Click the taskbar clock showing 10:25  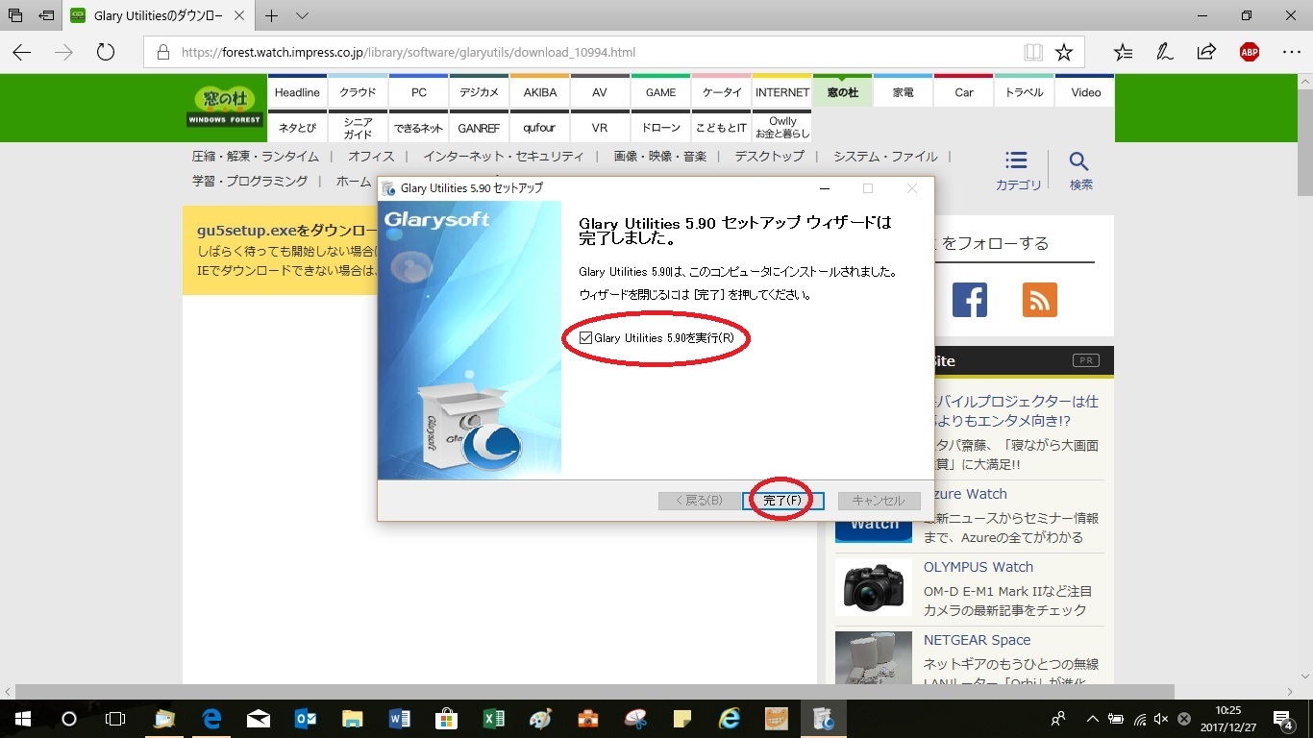[1227, 719]
